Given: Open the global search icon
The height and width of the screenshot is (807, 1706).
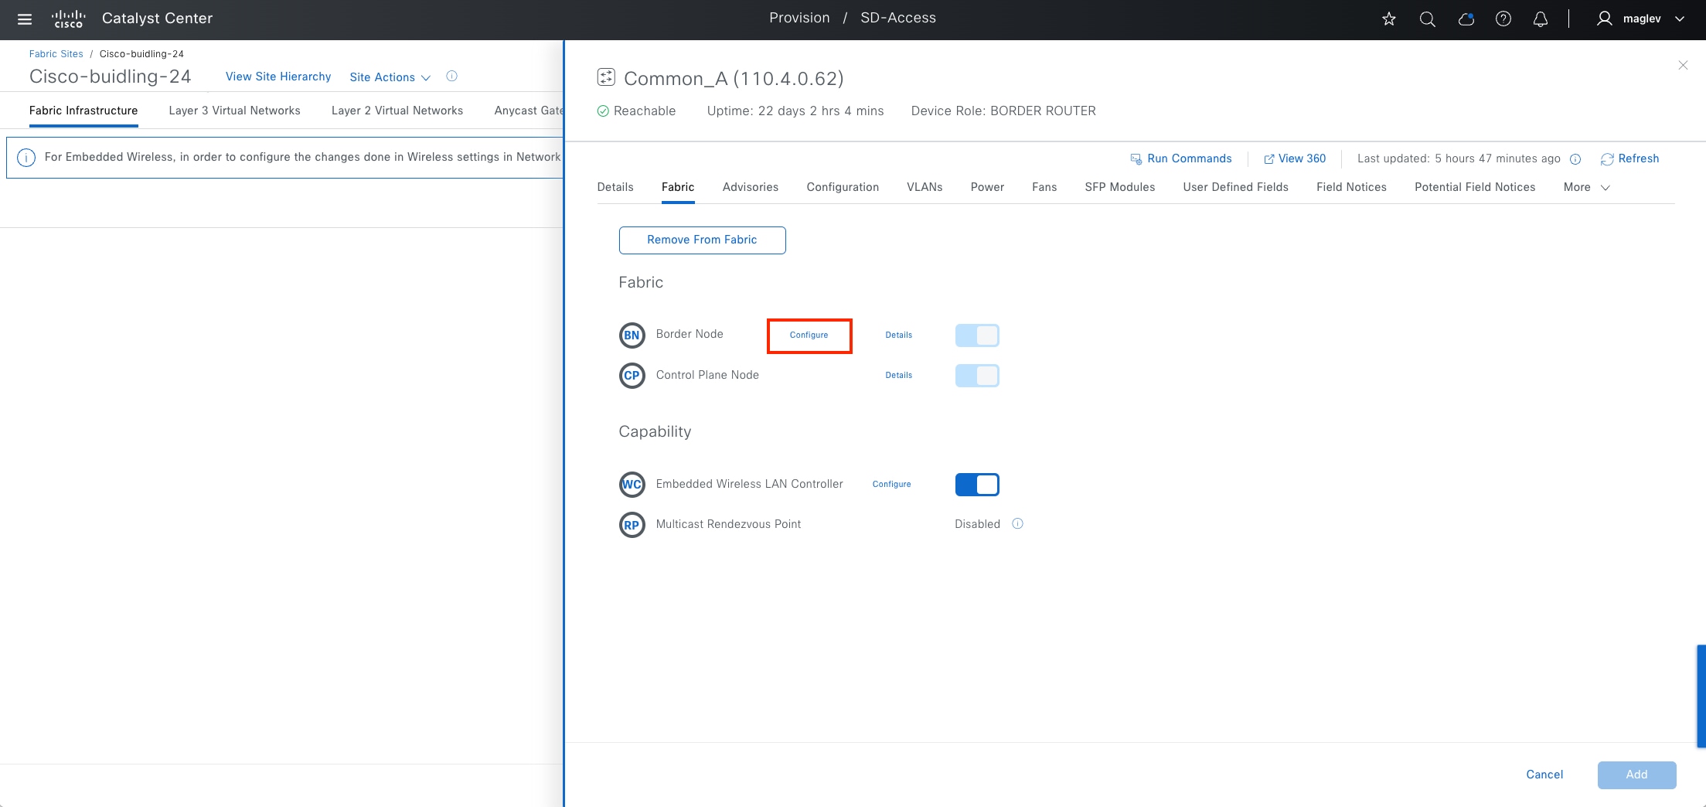Looking at the screenshot, I should 1428,19.
